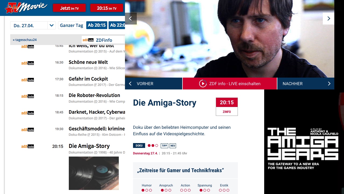Open 20:15 im TV listings
This screenshot has width=344, height=194.
pyautogui.click(x=106, y=8)
